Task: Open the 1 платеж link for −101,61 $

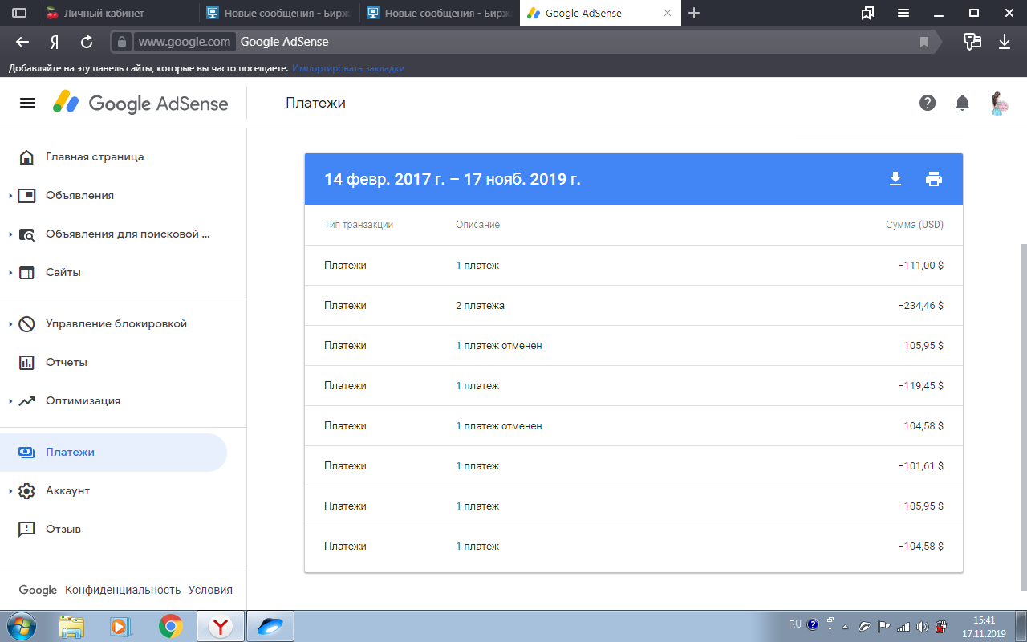Action: [x=477, y=466]
